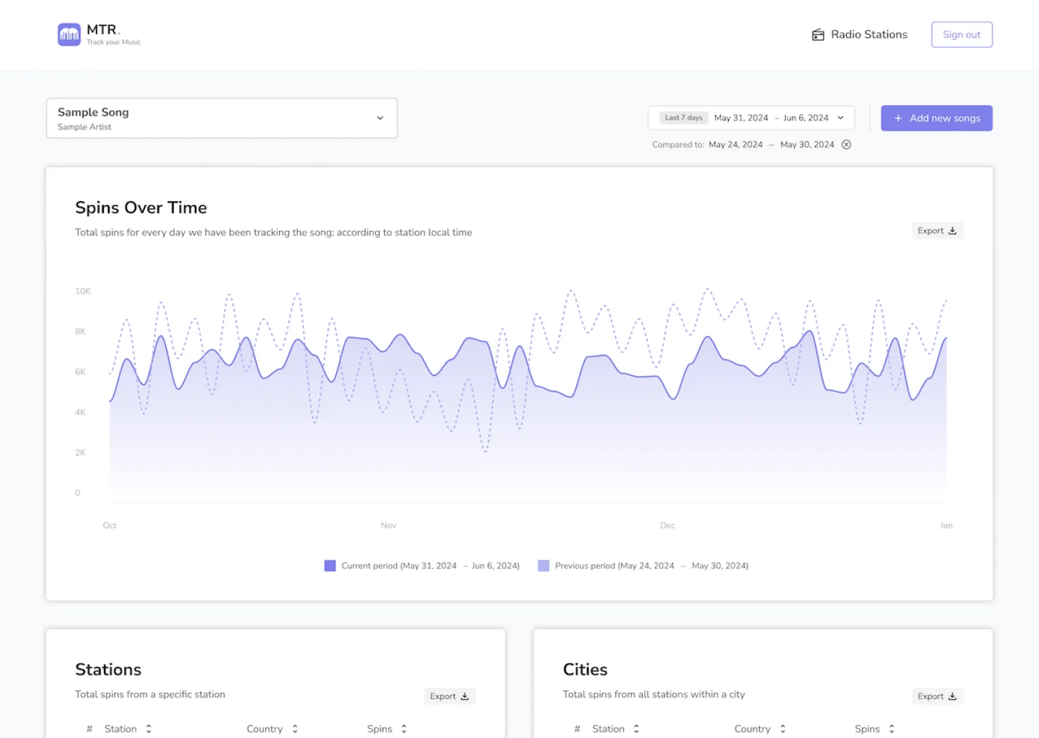The height and width of the screenshot is (738, 1039).
Task: Click the Cities export download icon
Action: coord(952,696)
